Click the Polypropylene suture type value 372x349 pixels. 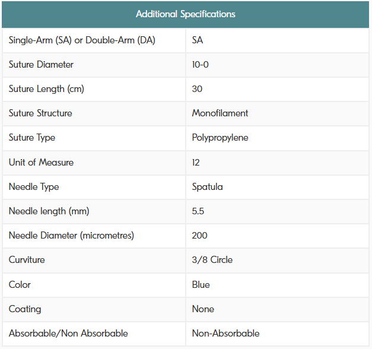(x=220, y=137)
